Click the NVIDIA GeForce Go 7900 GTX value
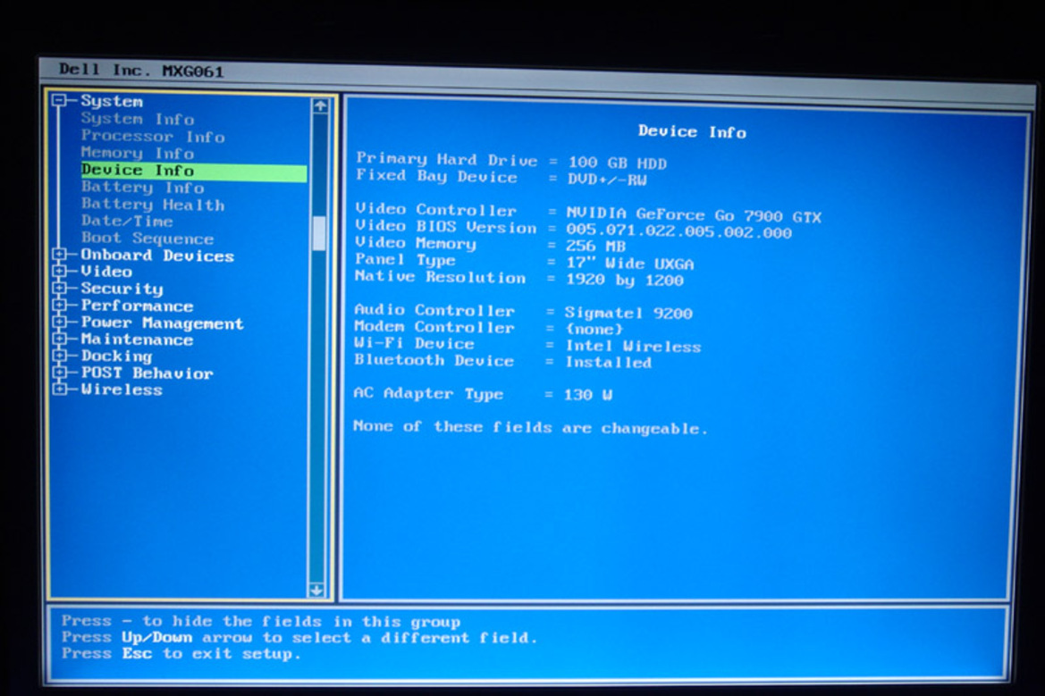The image size is (1045, 696). pyautogui.click(x=694, y=215)
